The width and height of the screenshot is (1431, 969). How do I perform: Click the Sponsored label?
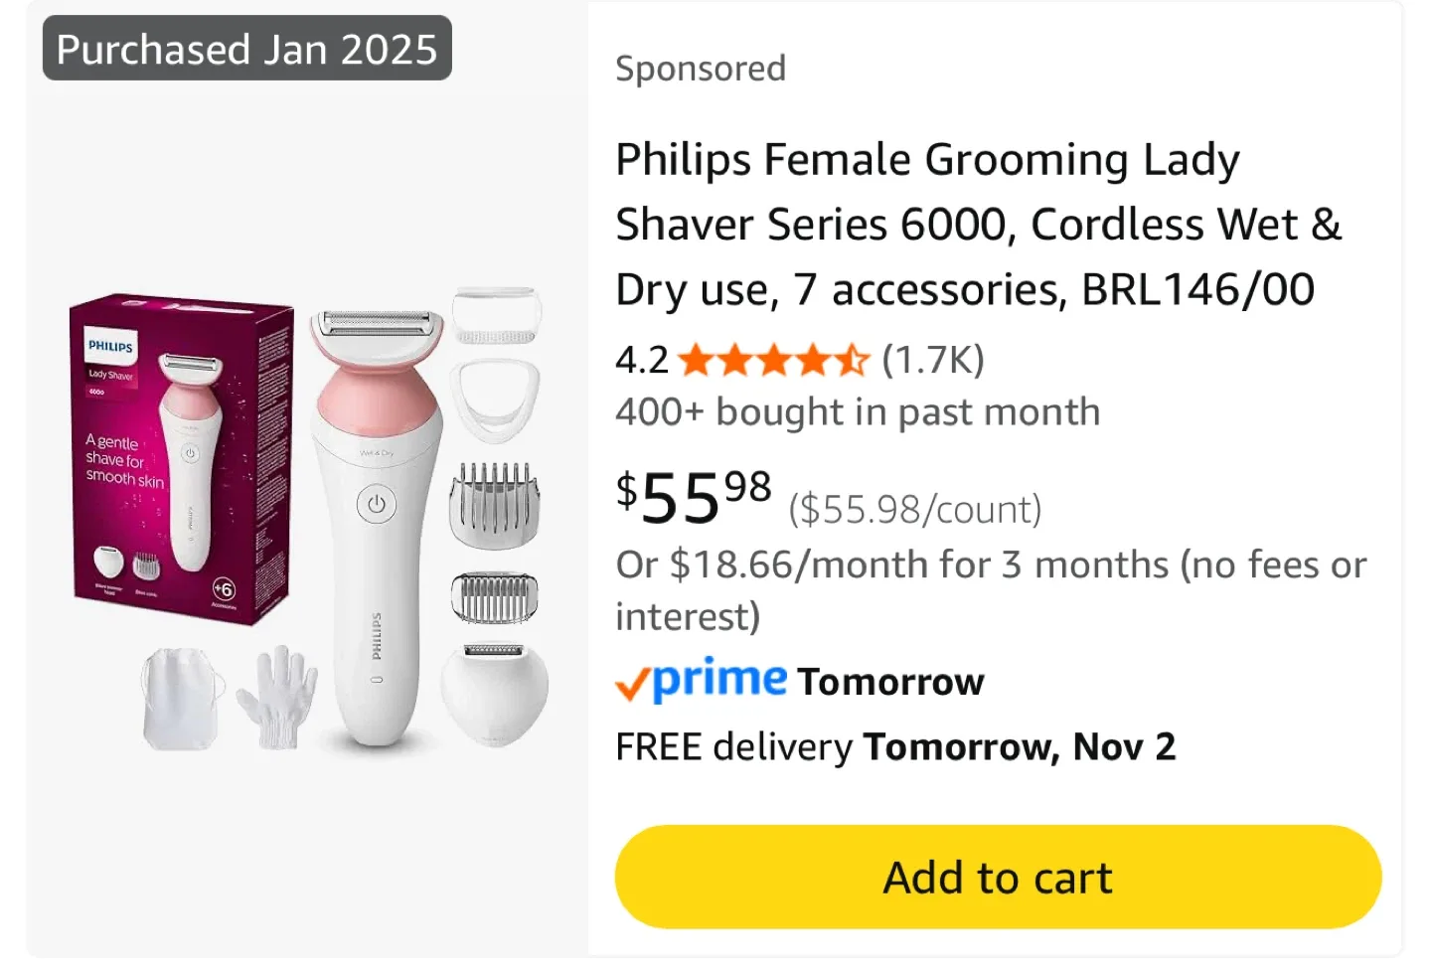click(701, 68)
